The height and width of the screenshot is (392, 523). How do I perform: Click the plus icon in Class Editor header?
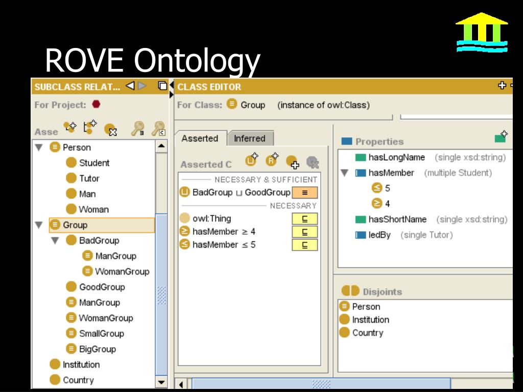[x=502, y=85]
